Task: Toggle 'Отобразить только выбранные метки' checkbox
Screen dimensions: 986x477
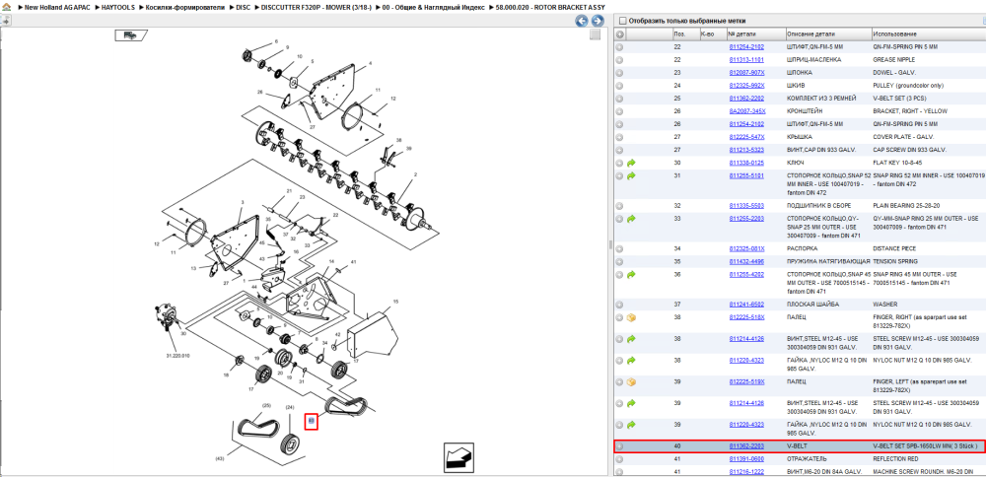Action: point(622,20)
